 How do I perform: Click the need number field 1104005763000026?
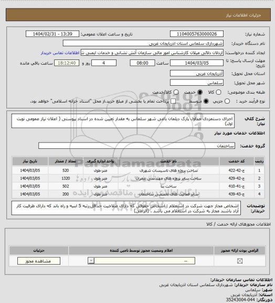[197, 34]
